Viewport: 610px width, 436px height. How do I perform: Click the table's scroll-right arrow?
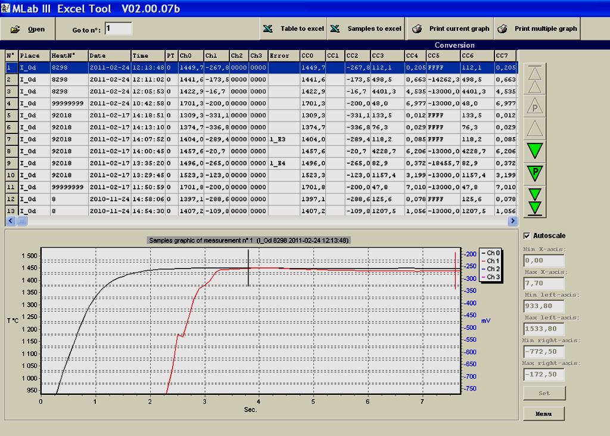[x=512, y=221]
